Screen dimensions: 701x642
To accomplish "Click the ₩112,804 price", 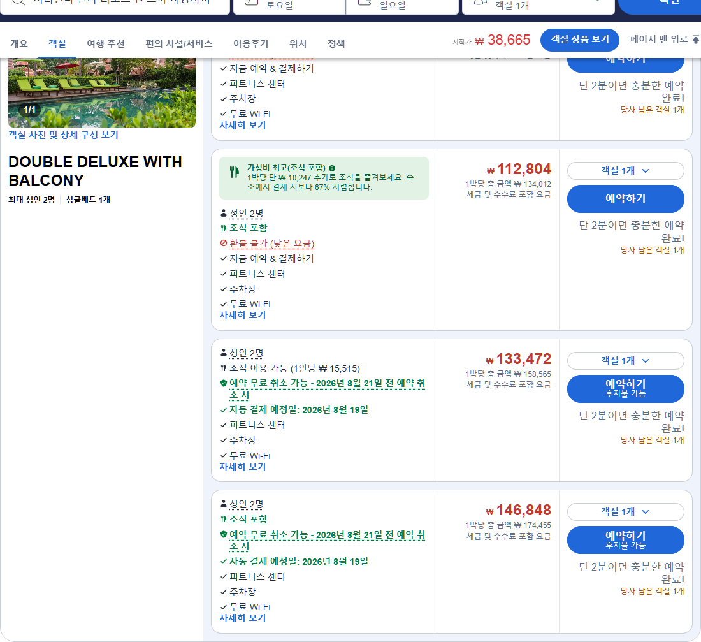I will click(519, 169).
